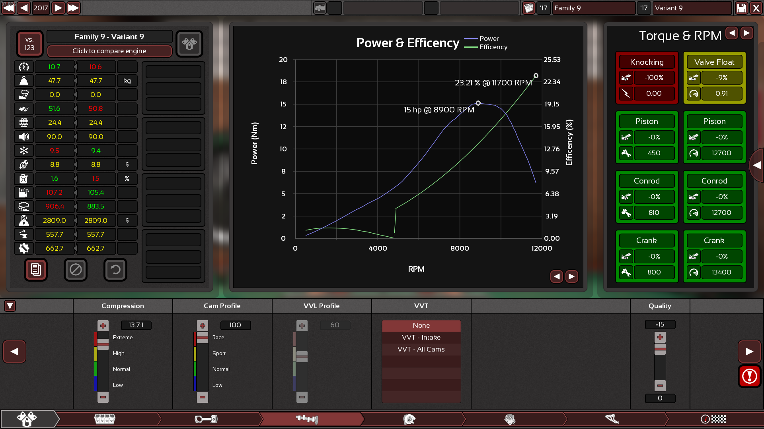This screenshot has width=764, height=429.
Task: Select the None VVT option
Action: 421,325
